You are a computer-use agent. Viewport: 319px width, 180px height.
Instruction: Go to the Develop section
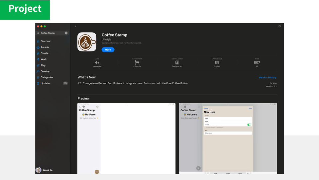click(x=46, y=71)
